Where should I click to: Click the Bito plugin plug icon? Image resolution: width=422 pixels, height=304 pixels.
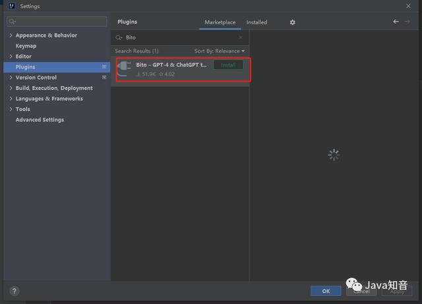point(124,69)
